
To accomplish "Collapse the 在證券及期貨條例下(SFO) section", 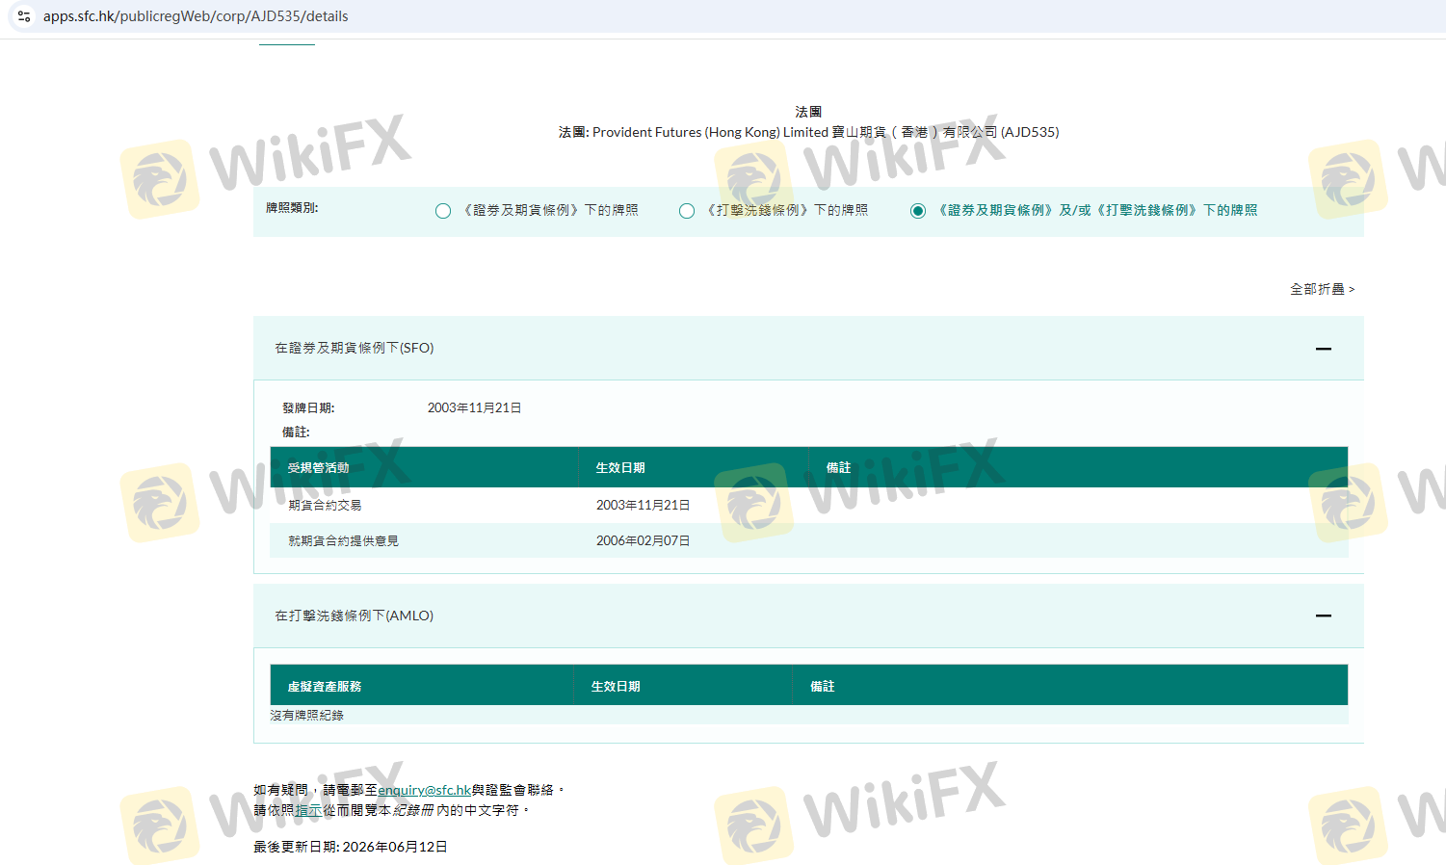I will click(1324, 349).
